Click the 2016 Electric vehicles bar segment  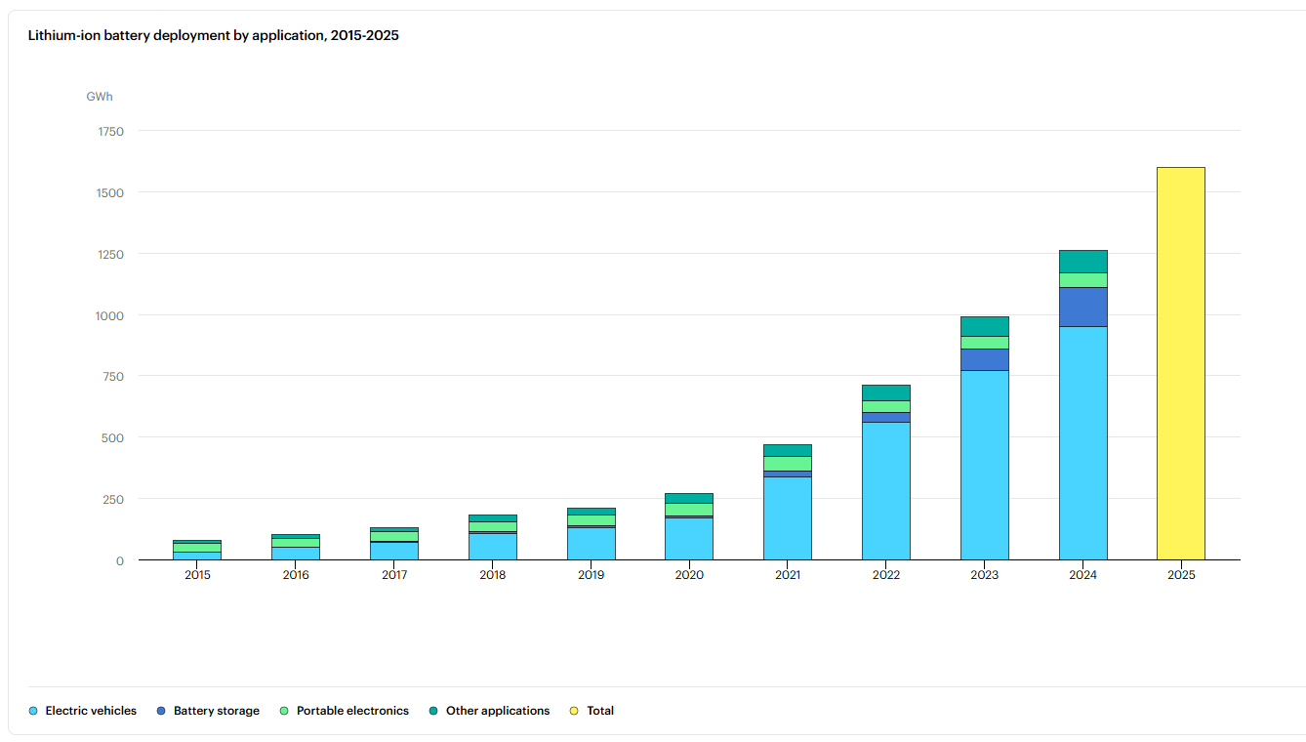(296, 554)
